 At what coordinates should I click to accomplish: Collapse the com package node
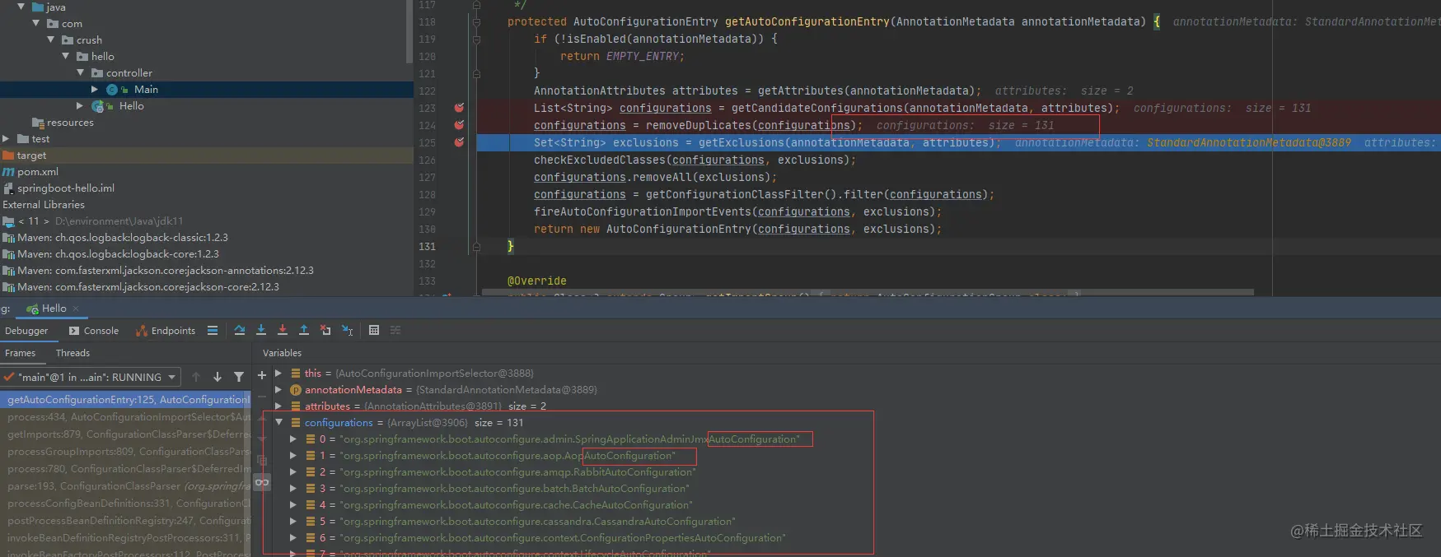click(x=35, y=23)
